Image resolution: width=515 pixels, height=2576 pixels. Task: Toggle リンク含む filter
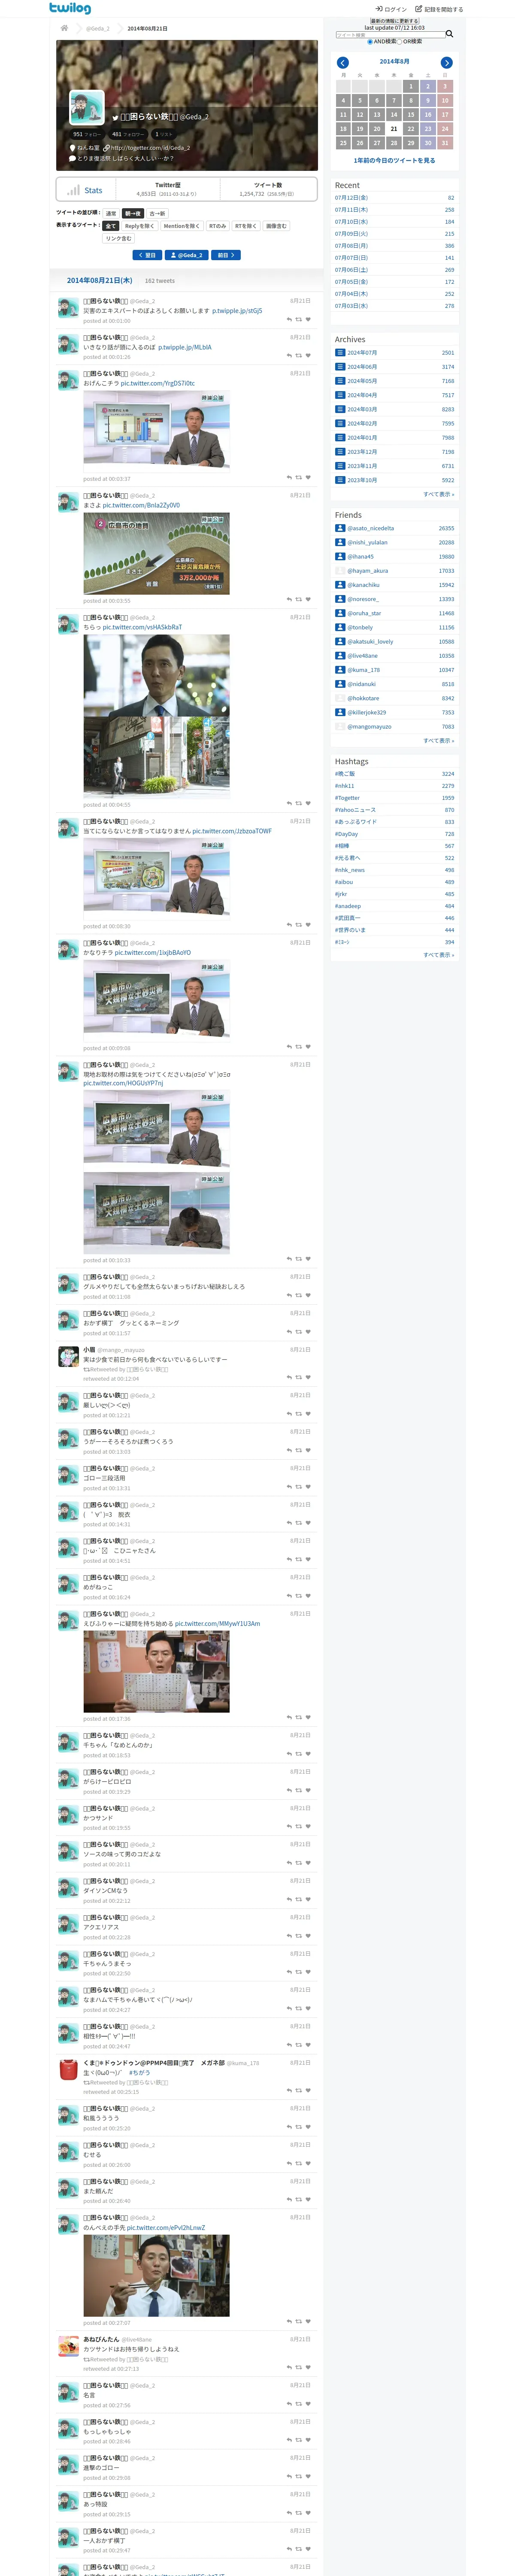click(x=119, y=239)
